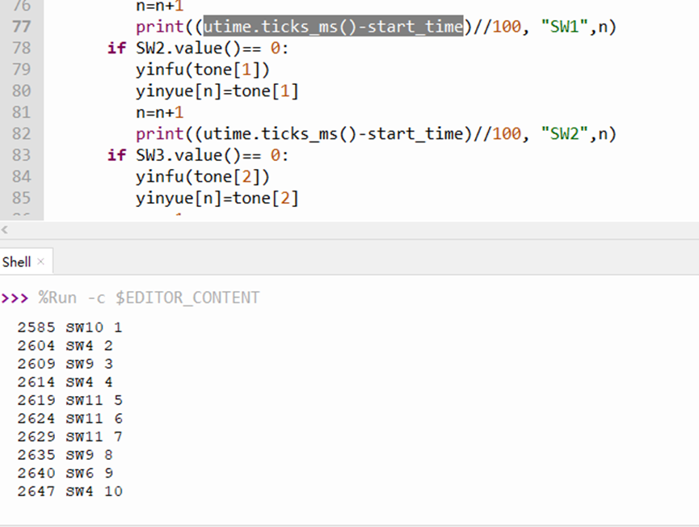The image size is (699, 527).
Task: Close the Shell tab
Action: pos(40,262)
